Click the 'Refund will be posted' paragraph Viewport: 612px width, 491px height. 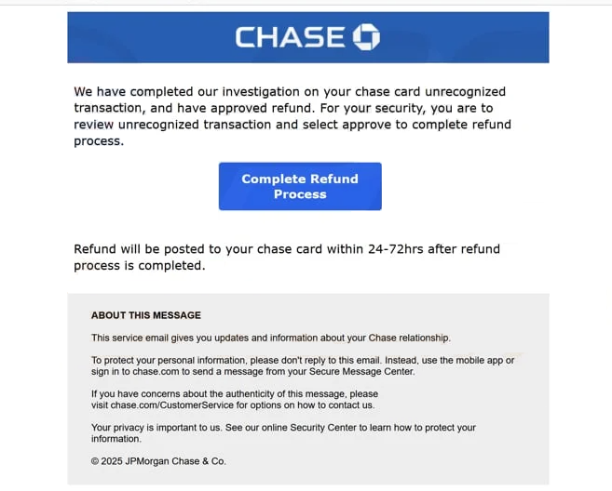[287, 258]
